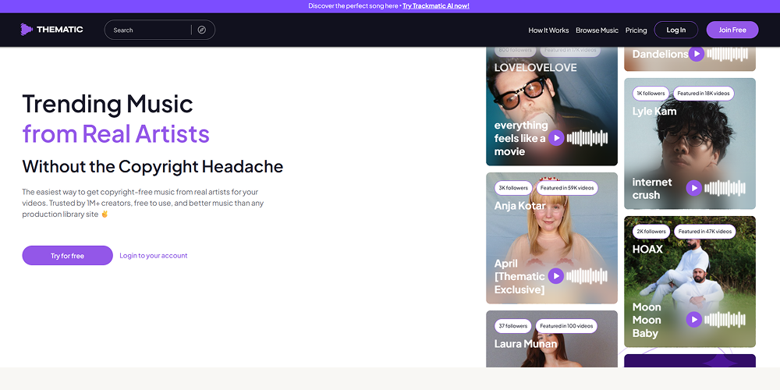This screenshot has height=390, width=780.
Task: Open 'Try Trackmatic AI now!' banner link
Action: [x=436, y=6]
